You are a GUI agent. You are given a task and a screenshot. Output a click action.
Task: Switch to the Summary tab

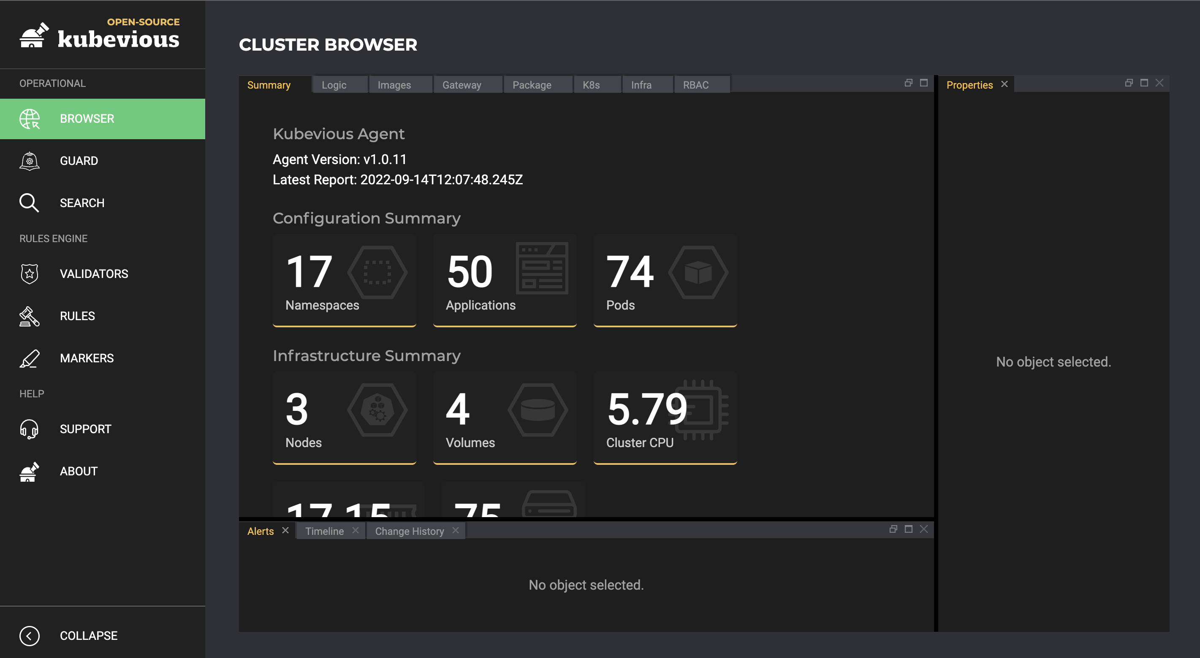coord(275,85)
